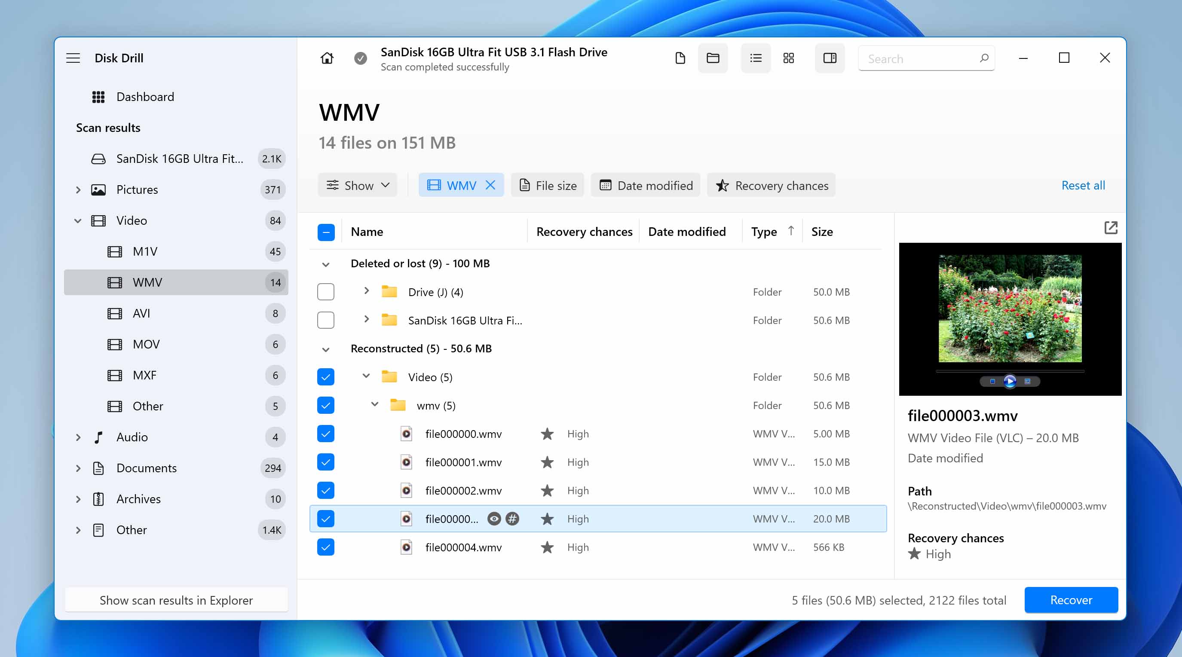1182x657 pixels.
Task: Sort by Name column header
Action: click(x=367, y=232)
